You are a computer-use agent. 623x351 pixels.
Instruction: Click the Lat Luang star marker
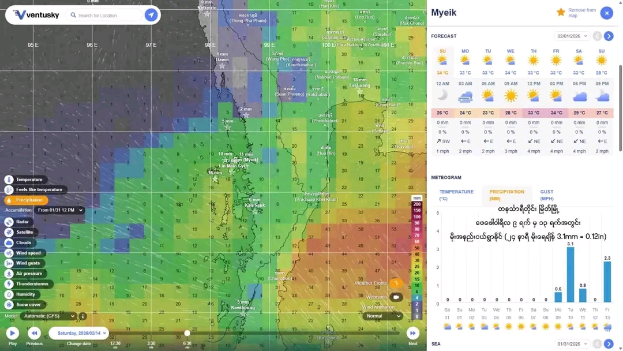[359, 91]
